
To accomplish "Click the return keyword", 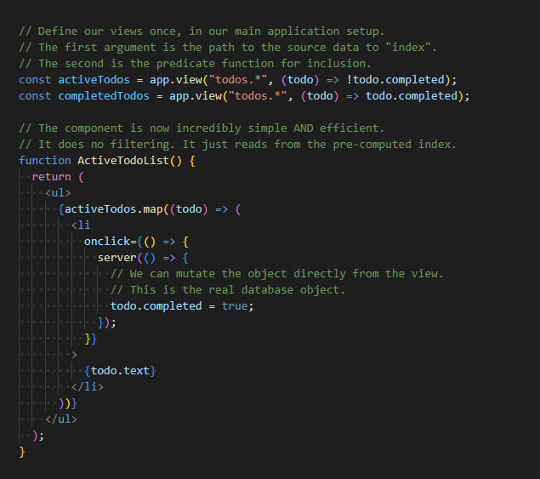I will (x=51, y=176).
